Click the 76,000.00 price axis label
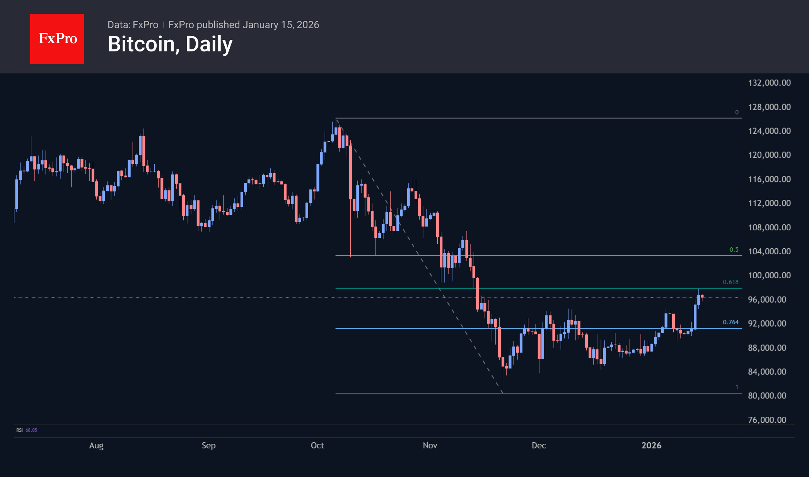The height and width of the screenshot is (477, 809). [767, 420]
